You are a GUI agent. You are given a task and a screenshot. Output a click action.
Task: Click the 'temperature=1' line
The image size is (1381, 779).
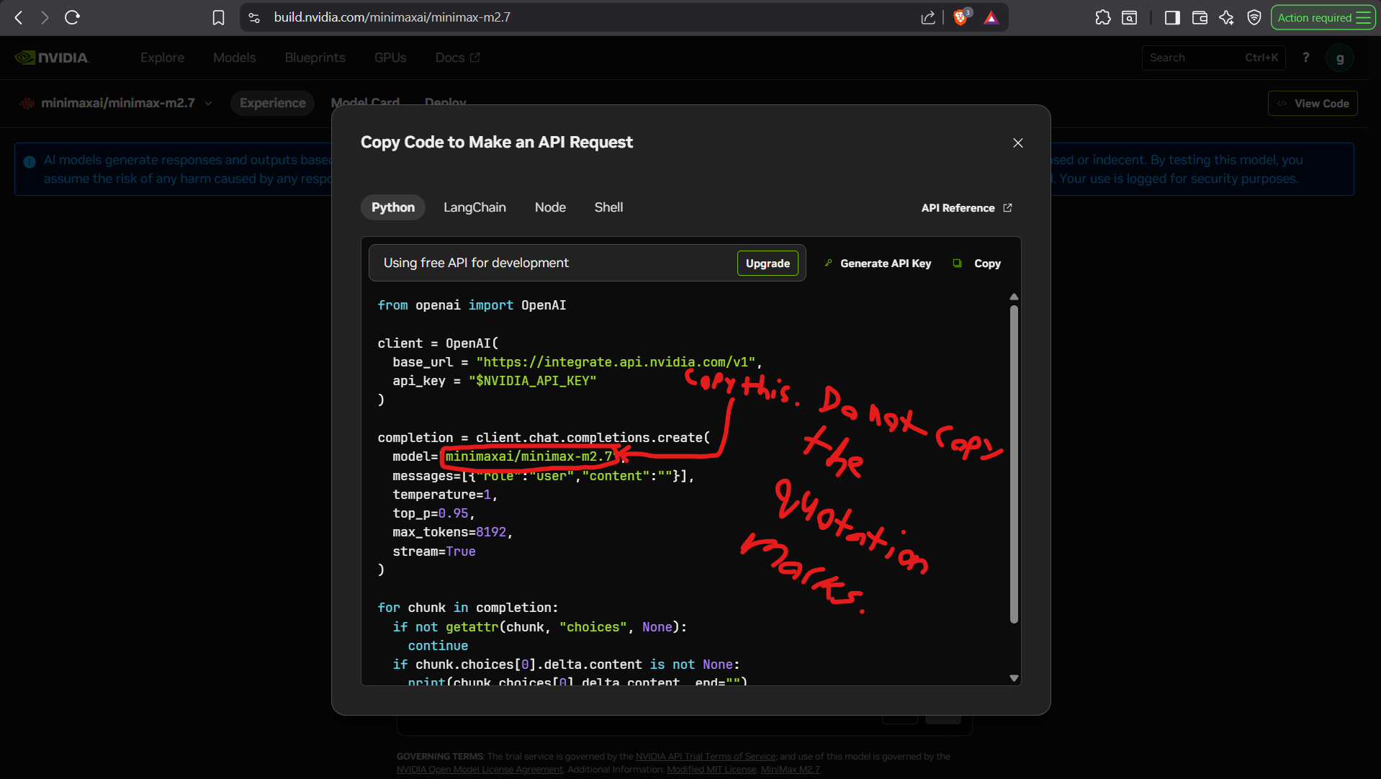click(445, 495)
